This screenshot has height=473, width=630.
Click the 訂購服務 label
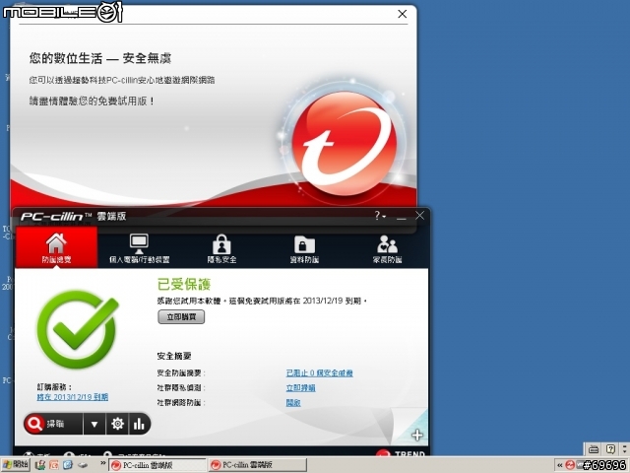click(x=54, y=387)
